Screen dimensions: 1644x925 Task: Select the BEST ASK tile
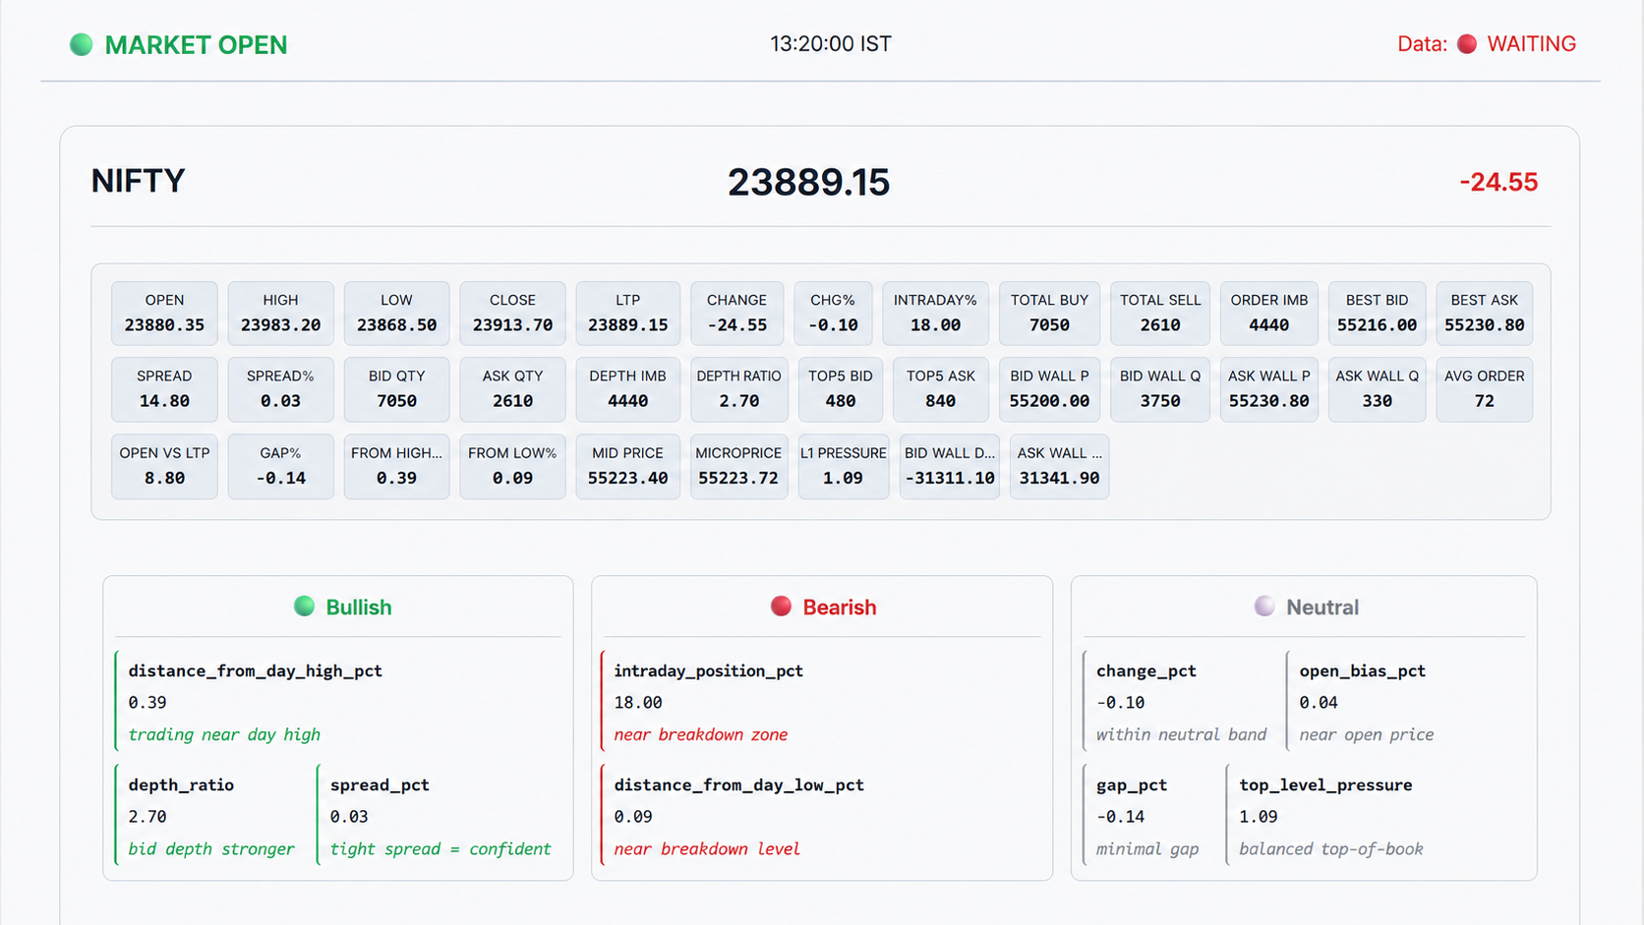click(x=1484, y=314)
